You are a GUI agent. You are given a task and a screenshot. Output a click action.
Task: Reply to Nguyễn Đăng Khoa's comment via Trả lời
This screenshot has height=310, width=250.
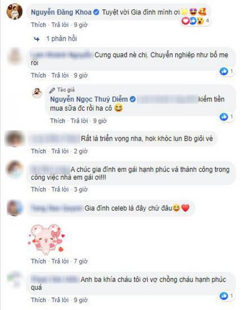60,25
